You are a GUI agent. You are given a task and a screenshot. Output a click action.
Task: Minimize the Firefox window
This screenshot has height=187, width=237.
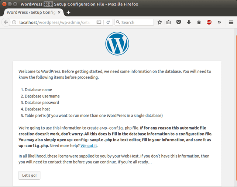pyautogui.click(x=10, y=4)
